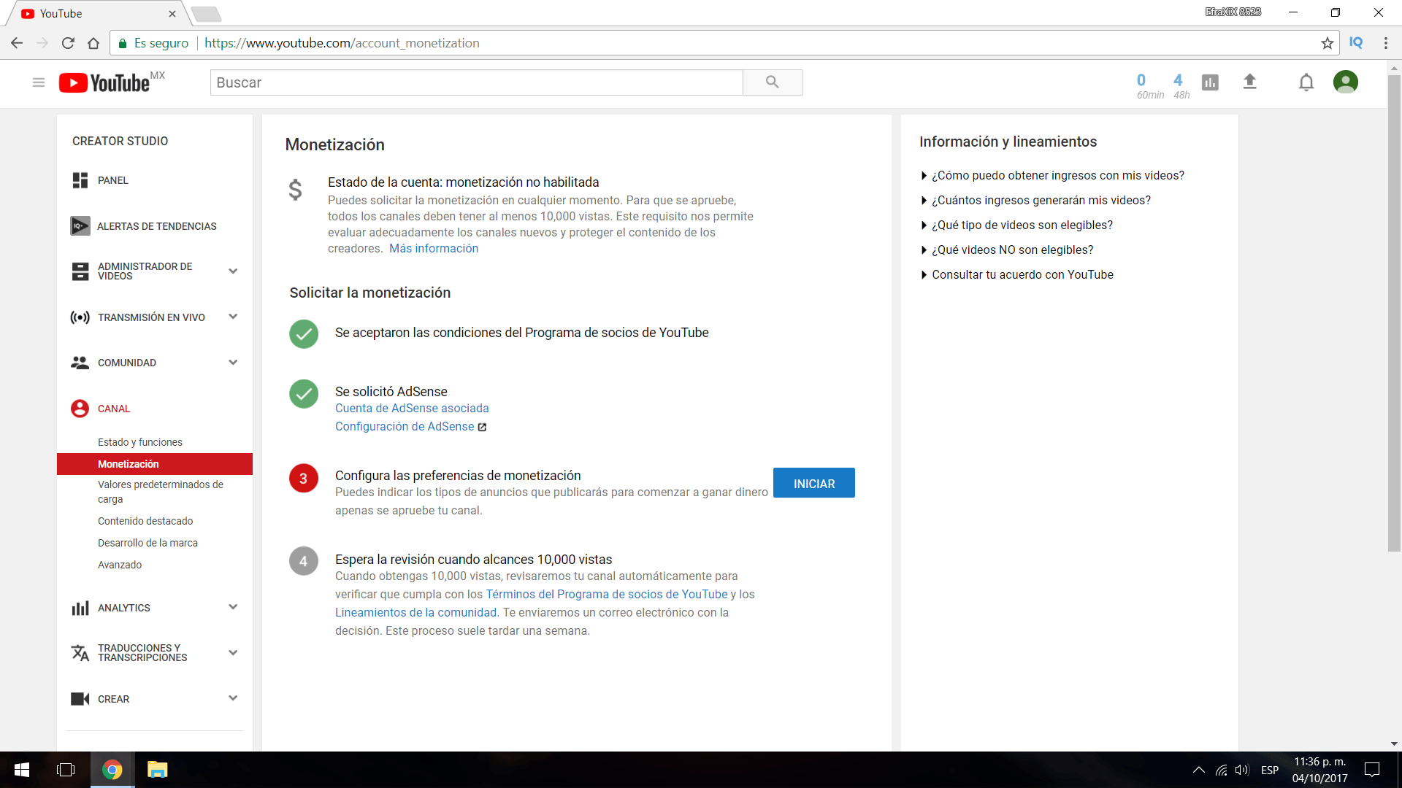
Task: Expand ¿Cuántos ingresos generarán mis videos?
Action: pos(1035,201)
